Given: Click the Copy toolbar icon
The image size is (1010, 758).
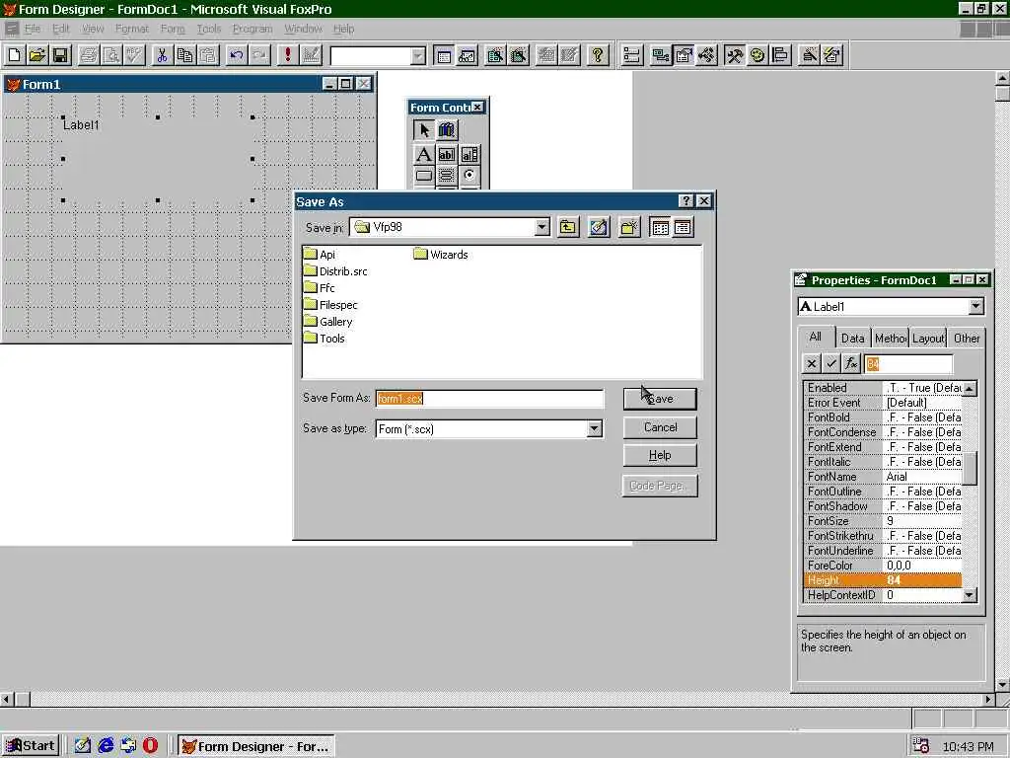Looking at the screenshot, I should [184, 55].
